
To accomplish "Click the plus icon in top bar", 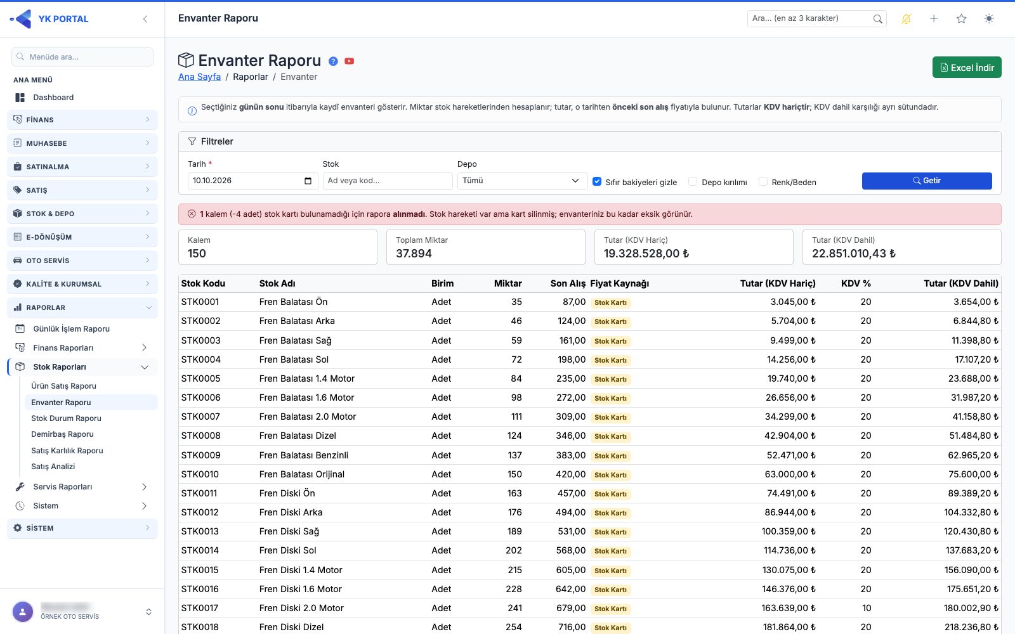I will [934, 19].
